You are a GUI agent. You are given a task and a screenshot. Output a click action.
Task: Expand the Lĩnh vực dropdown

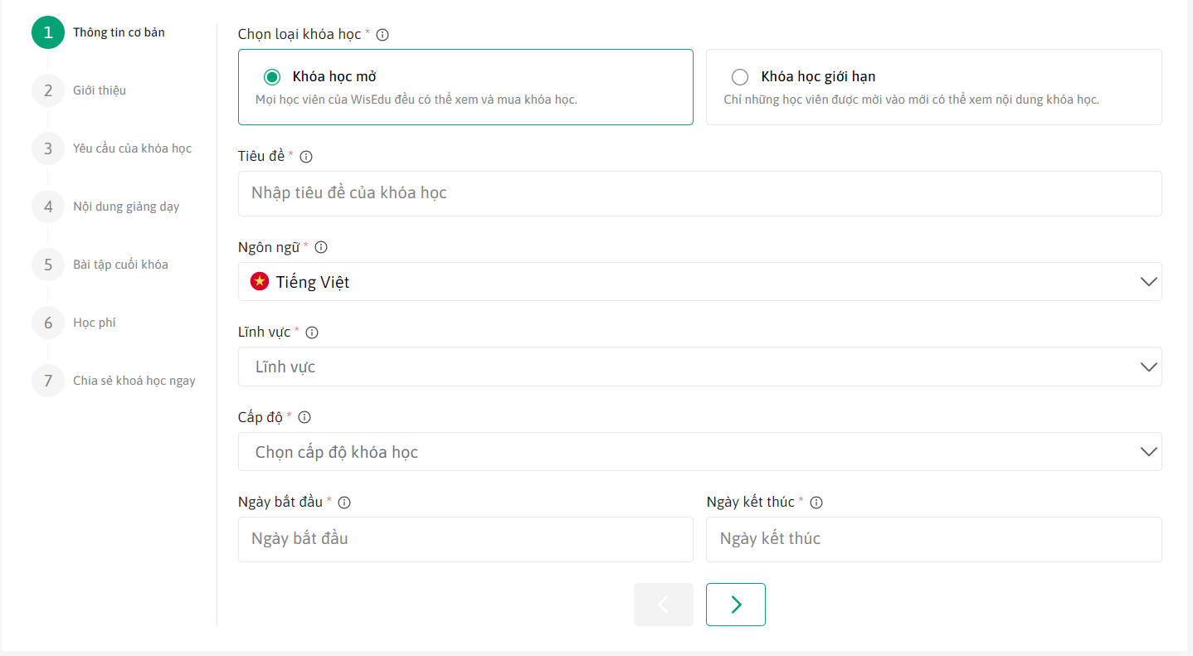(699, 367)
